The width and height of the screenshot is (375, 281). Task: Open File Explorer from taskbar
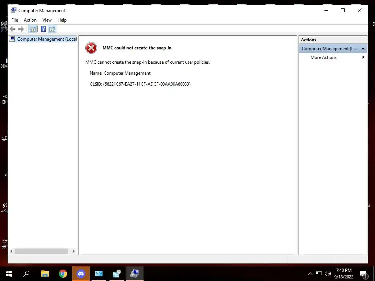pyautogui.click(x=45, y=274)
